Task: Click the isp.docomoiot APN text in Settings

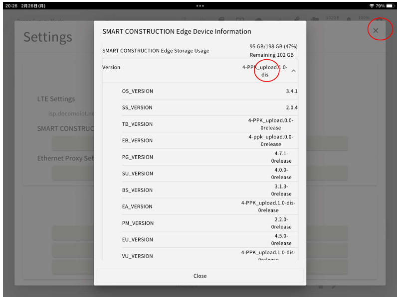Action: (71, 114)
